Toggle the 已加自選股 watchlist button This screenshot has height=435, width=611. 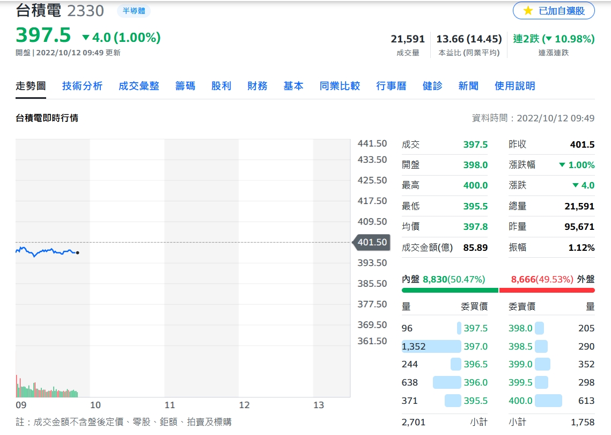pos(554,11)
